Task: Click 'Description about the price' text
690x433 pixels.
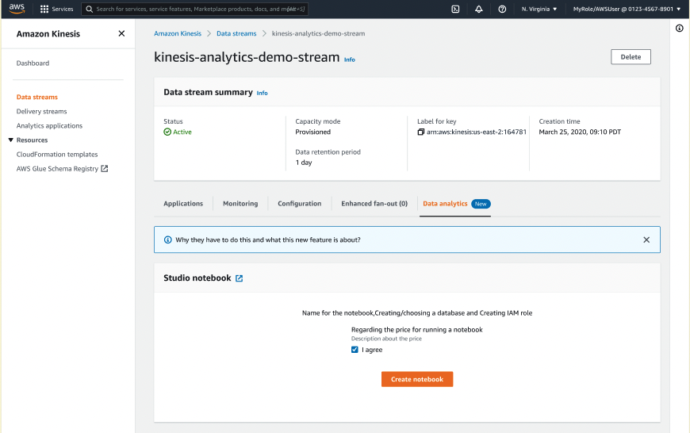Action: [386, 339]
